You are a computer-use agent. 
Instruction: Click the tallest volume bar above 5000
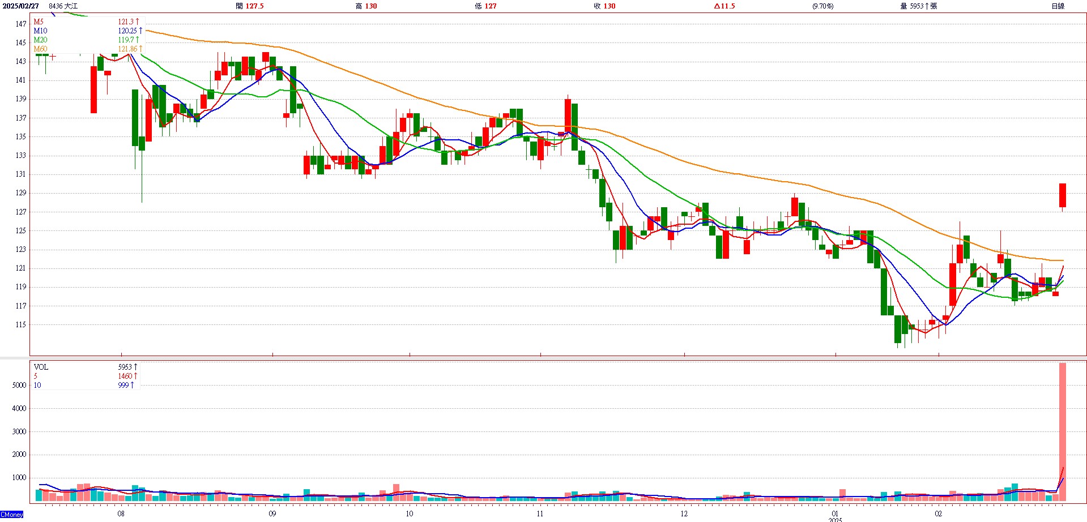coord(1063,432)
